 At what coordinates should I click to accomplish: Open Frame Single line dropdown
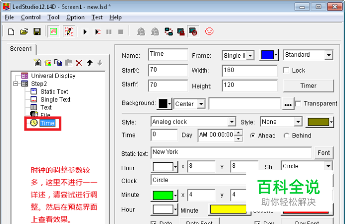pyautogui.click(x=250, y=56)
